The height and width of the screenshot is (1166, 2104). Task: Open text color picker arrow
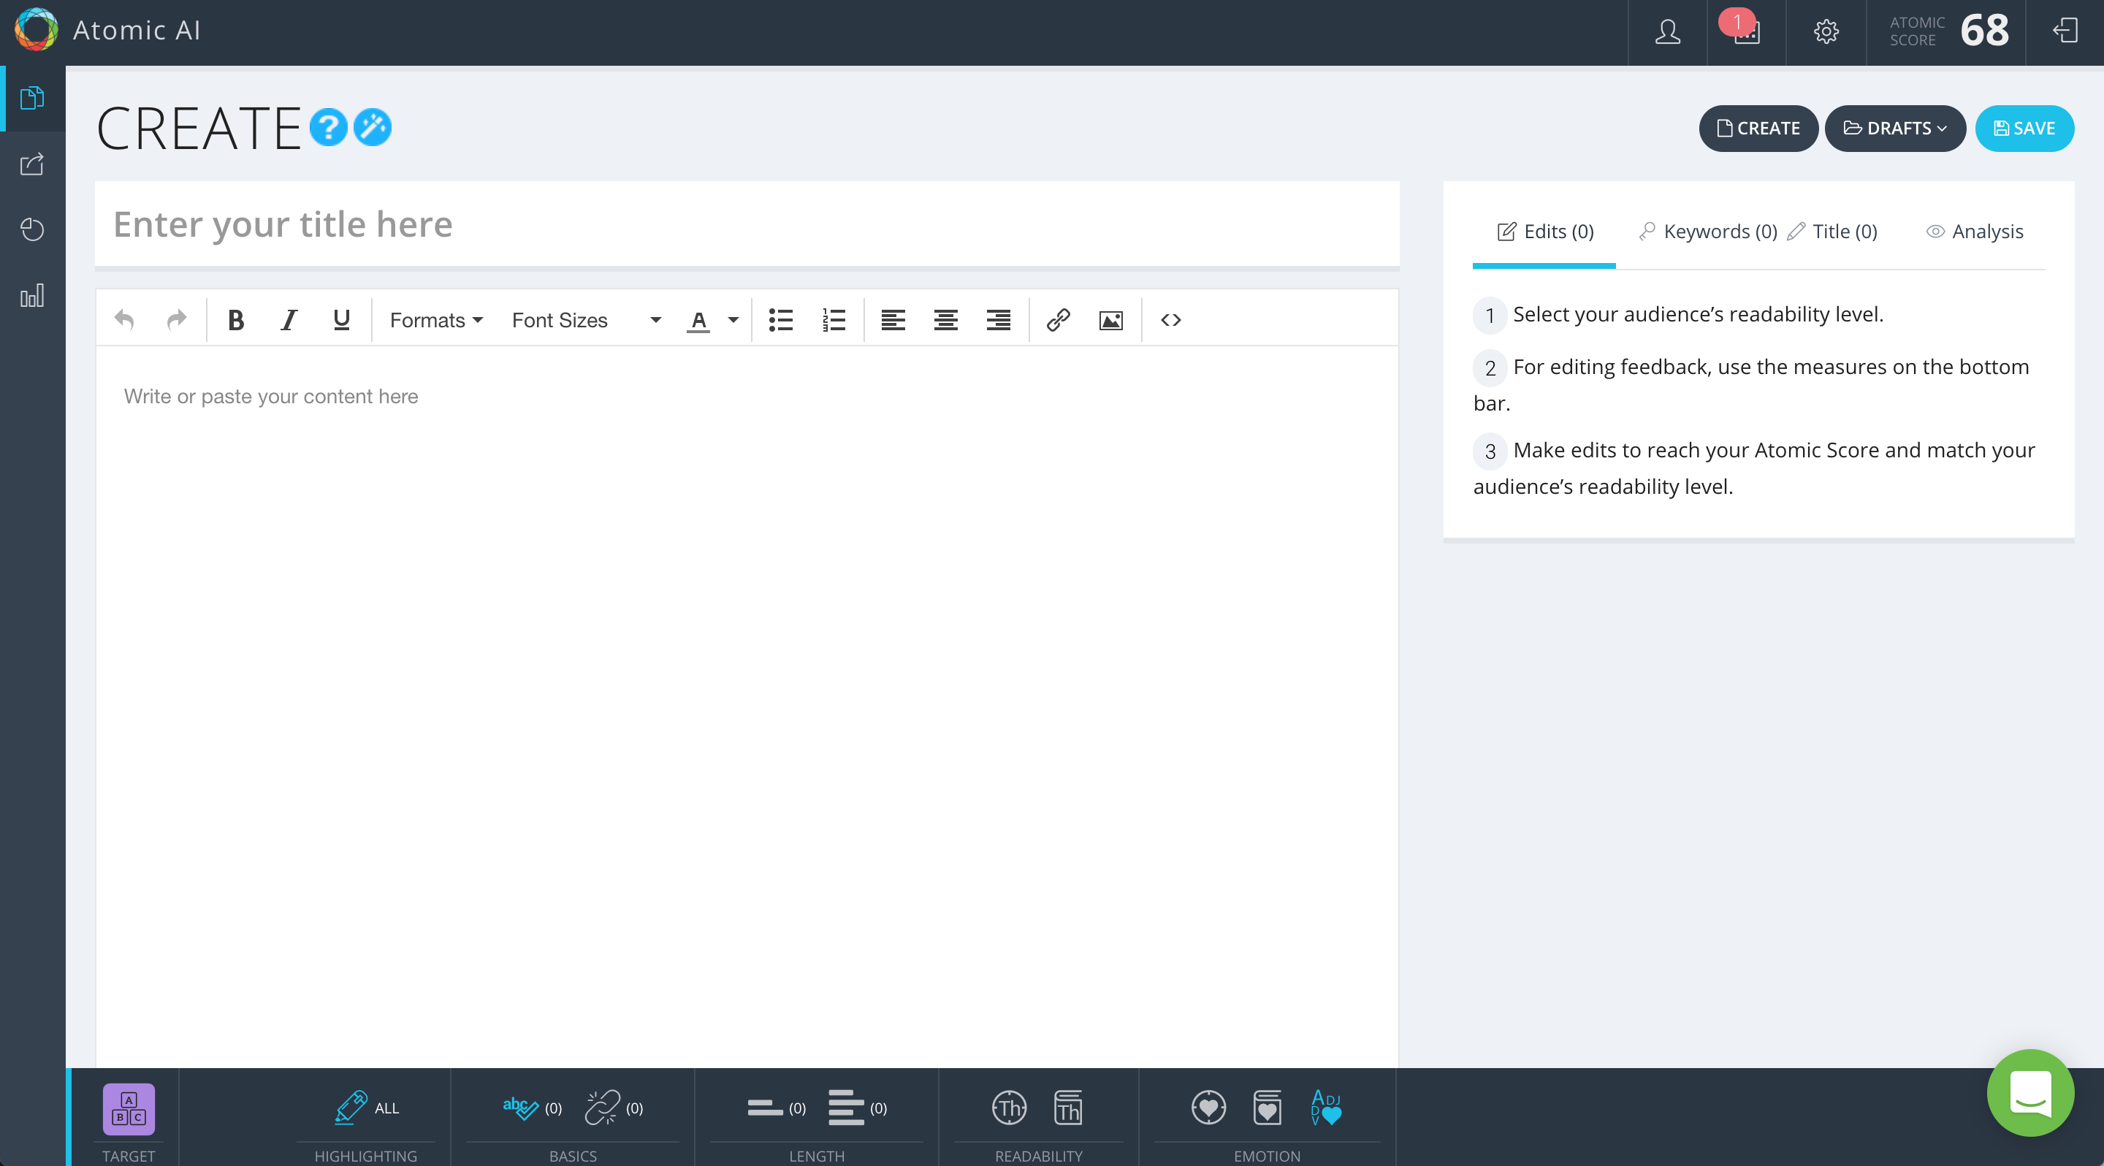(x=733, y=320)
